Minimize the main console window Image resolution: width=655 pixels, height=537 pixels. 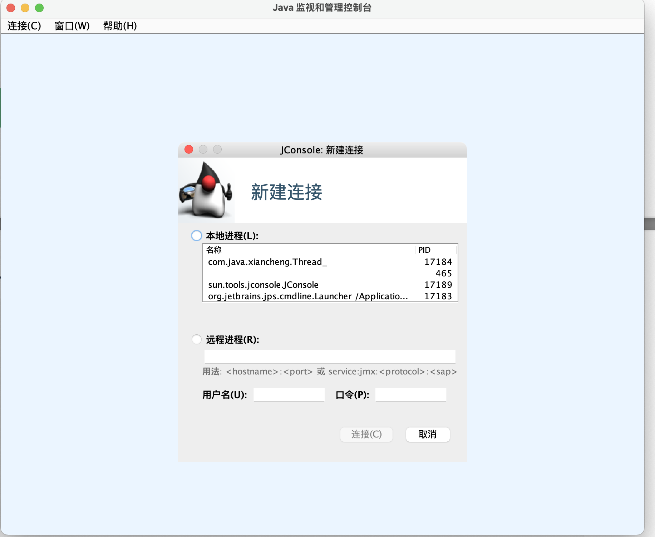pyautogui.click(x=25, y=8)
